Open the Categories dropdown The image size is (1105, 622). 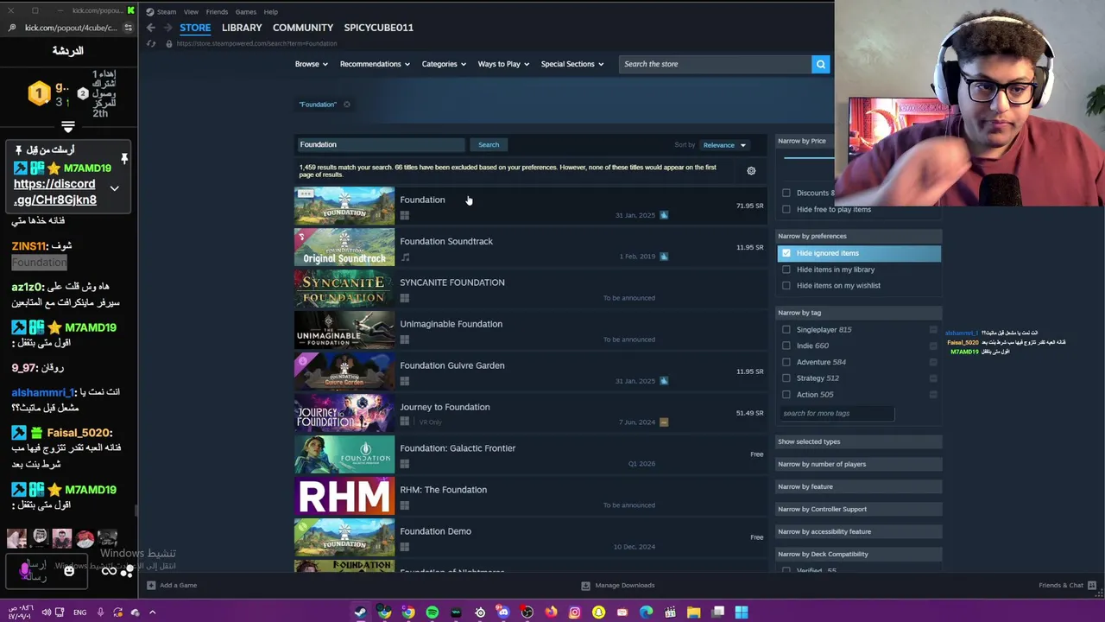pos(444,64)
